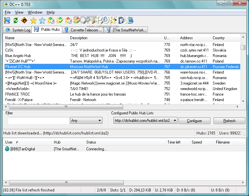
Task: Sort transfers by the Status column
Action: click(x=124, y=142)
